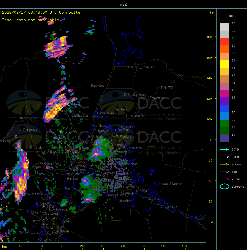Click the 'Clla.del_Rosario' map label

pos(140,67)
